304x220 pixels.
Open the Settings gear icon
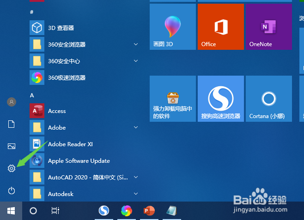12,168
